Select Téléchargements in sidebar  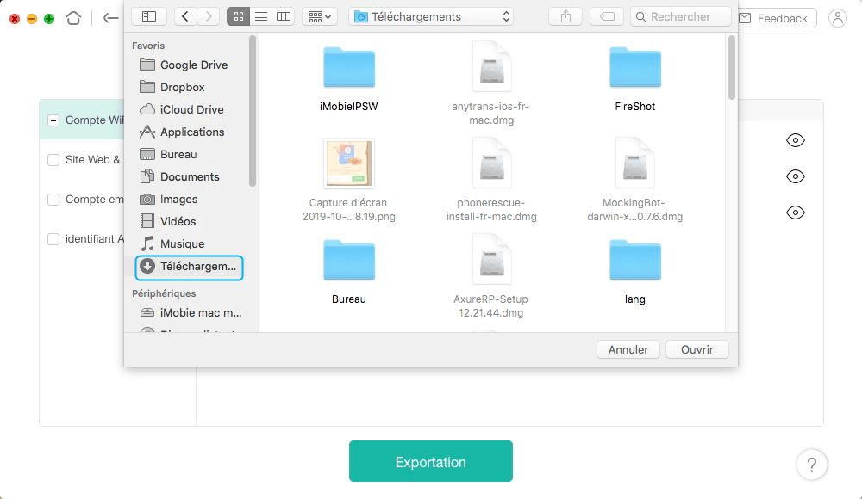[189, 267]
